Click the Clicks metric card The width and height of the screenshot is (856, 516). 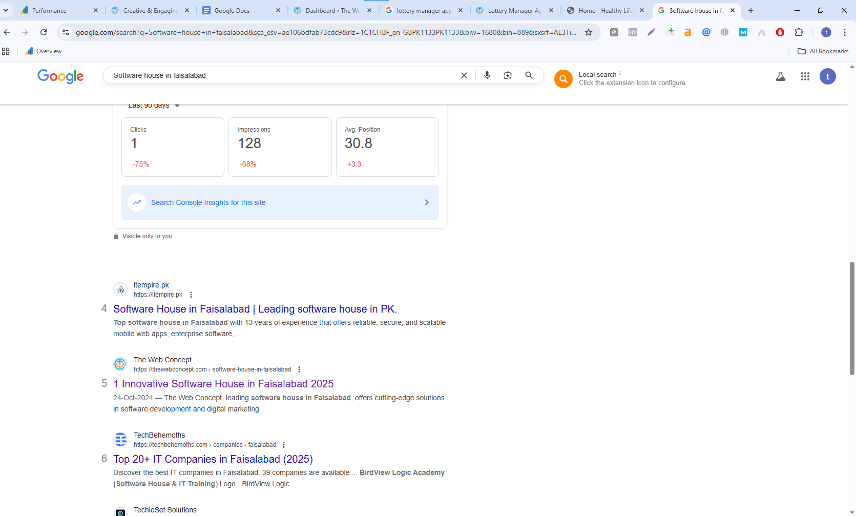coord(173,147)
